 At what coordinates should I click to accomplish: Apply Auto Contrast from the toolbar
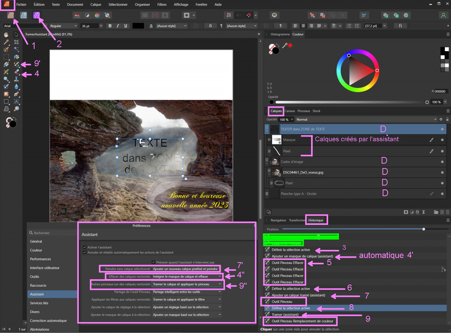click(x=87, y=15)
